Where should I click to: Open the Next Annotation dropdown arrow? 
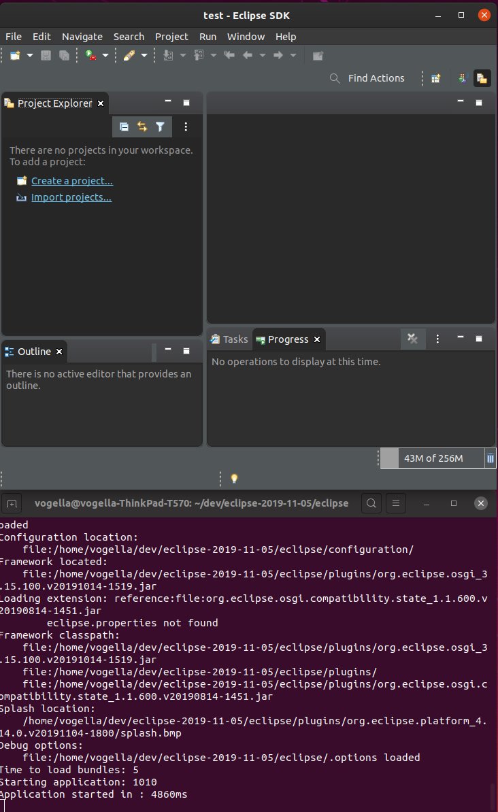(x=182, y=55)
